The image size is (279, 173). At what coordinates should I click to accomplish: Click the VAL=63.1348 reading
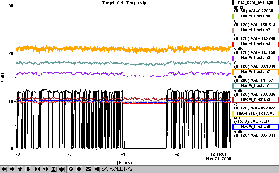263,66
